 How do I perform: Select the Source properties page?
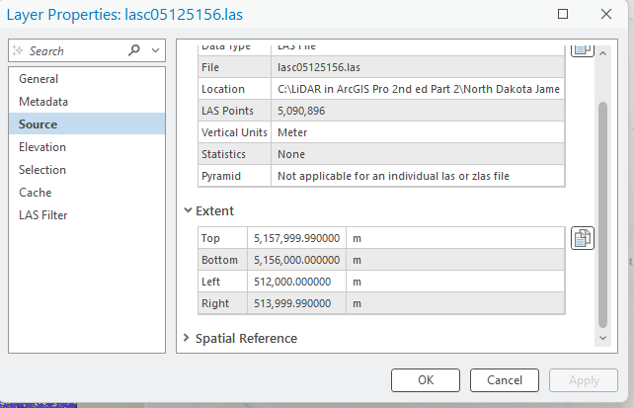click(x=87, y=124)
